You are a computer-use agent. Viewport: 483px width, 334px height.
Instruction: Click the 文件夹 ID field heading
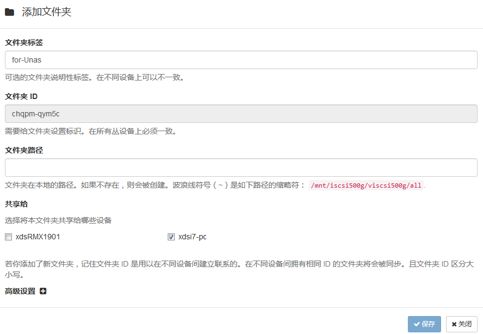21,96
